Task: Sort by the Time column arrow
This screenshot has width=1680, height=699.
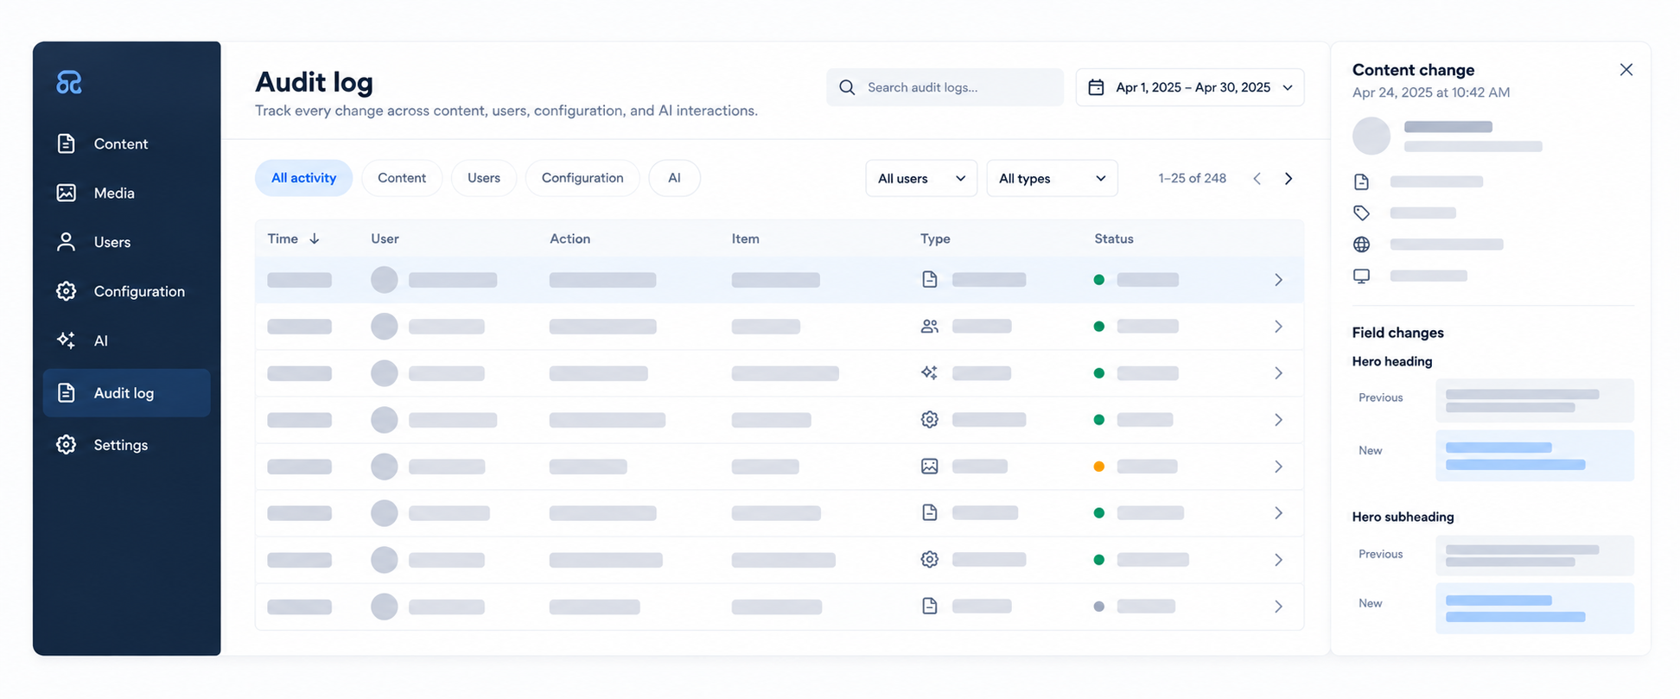Action: click(315, 238)
